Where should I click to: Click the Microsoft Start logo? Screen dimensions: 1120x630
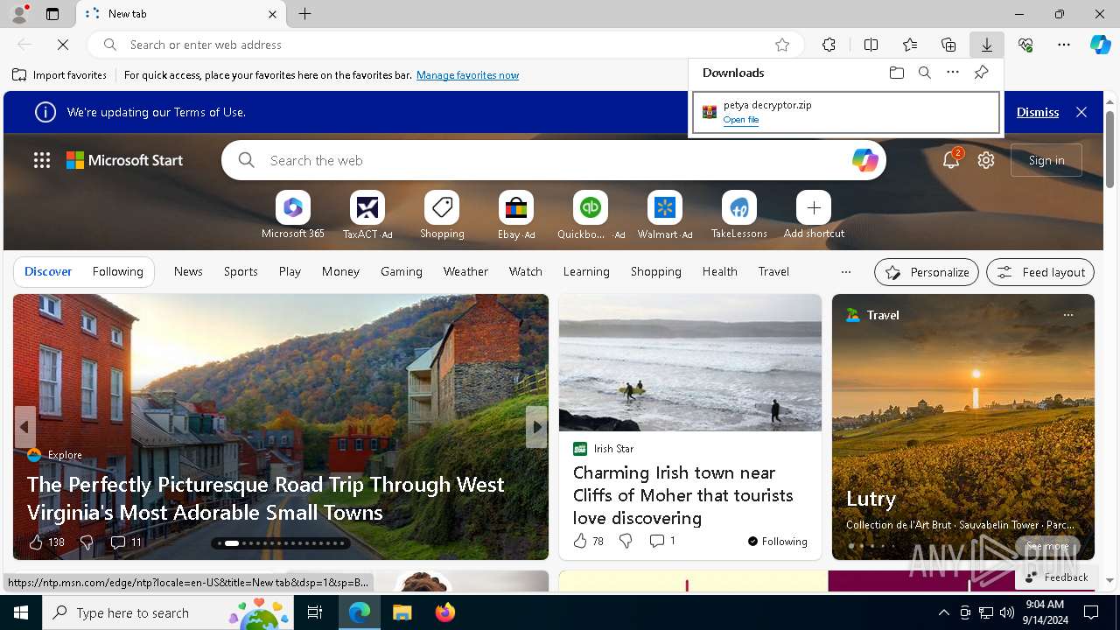pos(124,160)
